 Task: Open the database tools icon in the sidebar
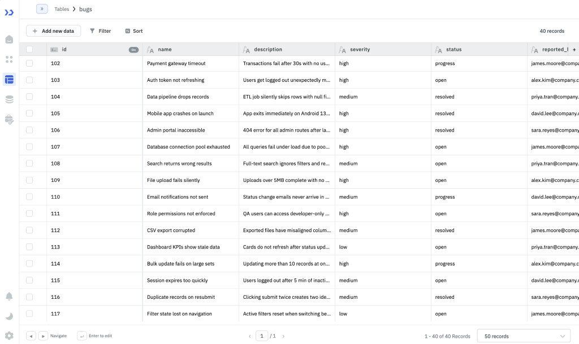(9, 119)
